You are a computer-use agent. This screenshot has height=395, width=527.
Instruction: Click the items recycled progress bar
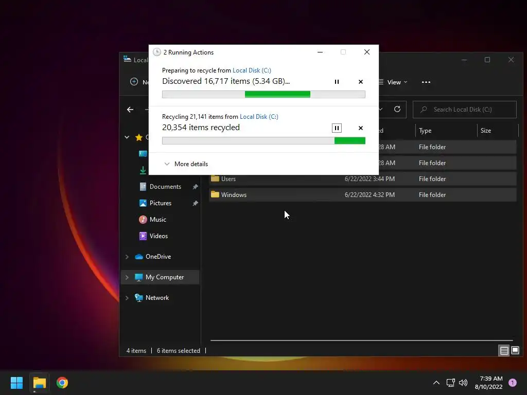[263, 141]
